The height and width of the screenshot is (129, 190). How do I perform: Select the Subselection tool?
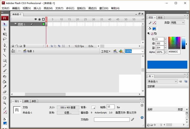pos(5,29)
